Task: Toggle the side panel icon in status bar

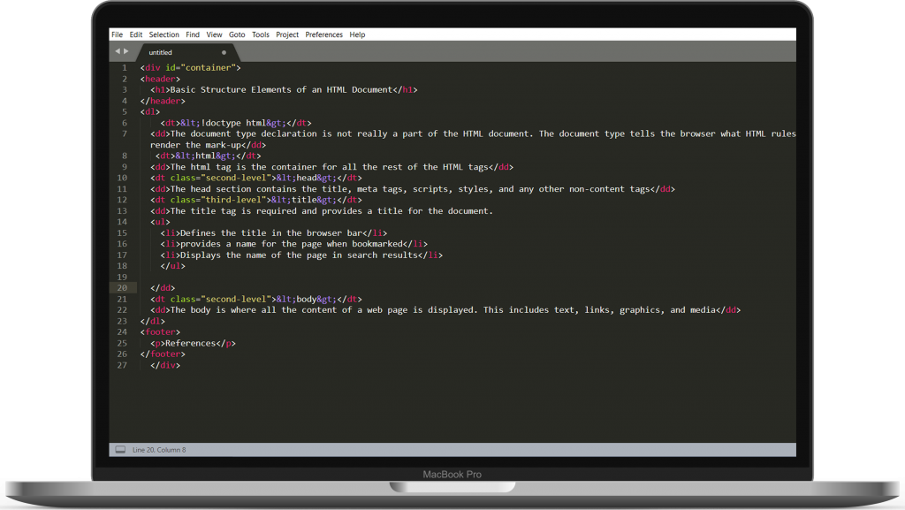Action: [120, 450]
